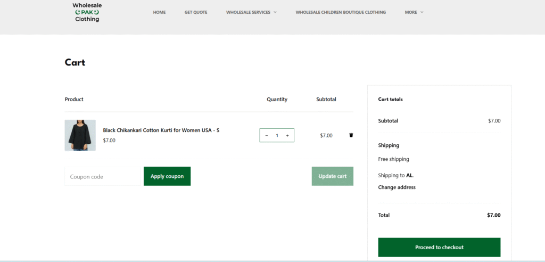Viewport: 545px width, 262px height.
Task: Click the More menu label
Action: [x=410, y=12]
